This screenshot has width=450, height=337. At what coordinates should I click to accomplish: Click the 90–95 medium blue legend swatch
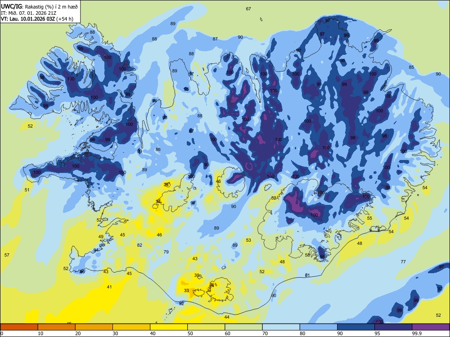356,327
